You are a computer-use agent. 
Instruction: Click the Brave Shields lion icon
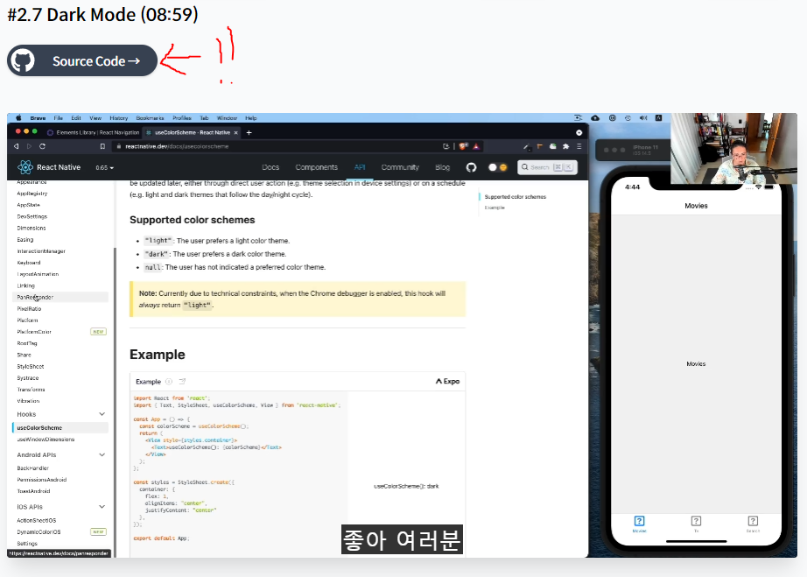click(463, 146)
